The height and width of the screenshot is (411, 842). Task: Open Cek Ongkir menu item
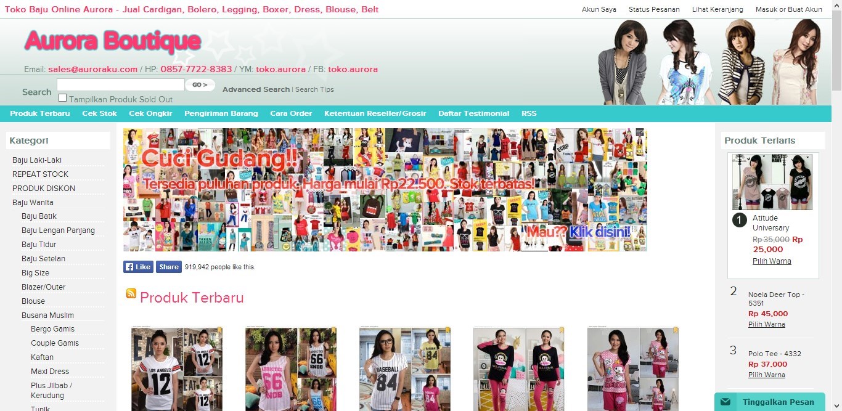[x=150, y=113]
